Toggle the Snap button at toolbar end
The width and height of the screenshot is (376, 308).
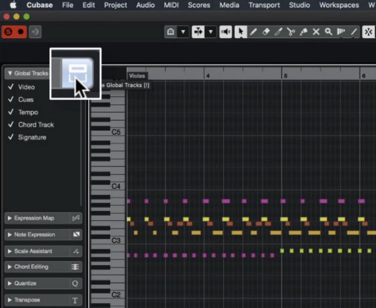click(x=369, y=32)
